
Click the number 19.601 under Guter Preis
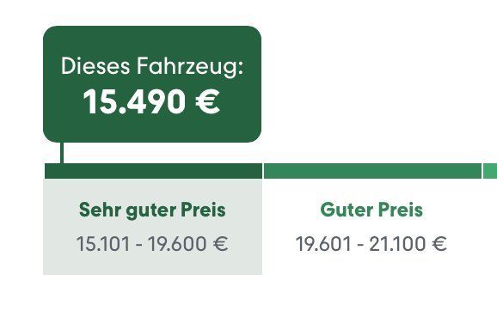coord(323,244)
